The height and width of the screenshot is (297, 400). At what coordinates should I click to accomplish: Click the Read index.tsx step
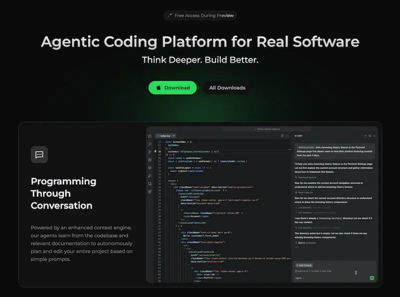[x=304, y=192]
